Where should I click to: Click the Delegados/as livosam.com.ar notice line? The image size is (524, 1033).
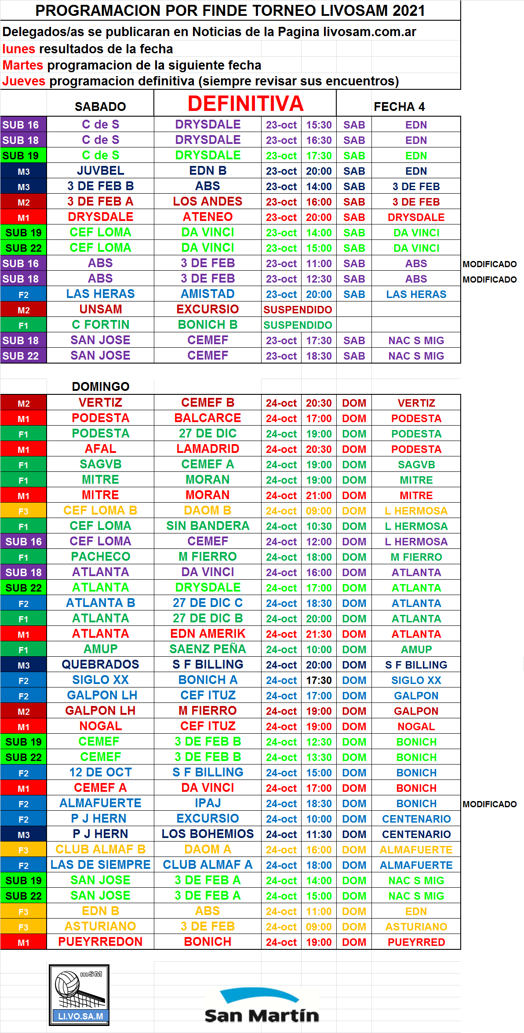(209, 32)
